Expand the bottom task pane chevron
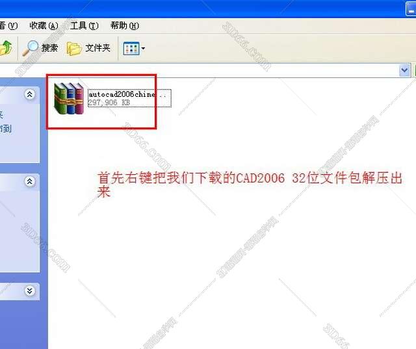The width and height of the screenshot is (416, 349). (x=29, y=291)
